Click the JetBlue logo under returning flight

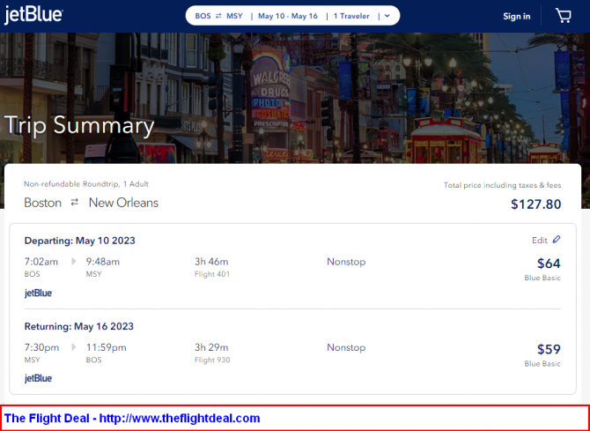tap(39, 378)
